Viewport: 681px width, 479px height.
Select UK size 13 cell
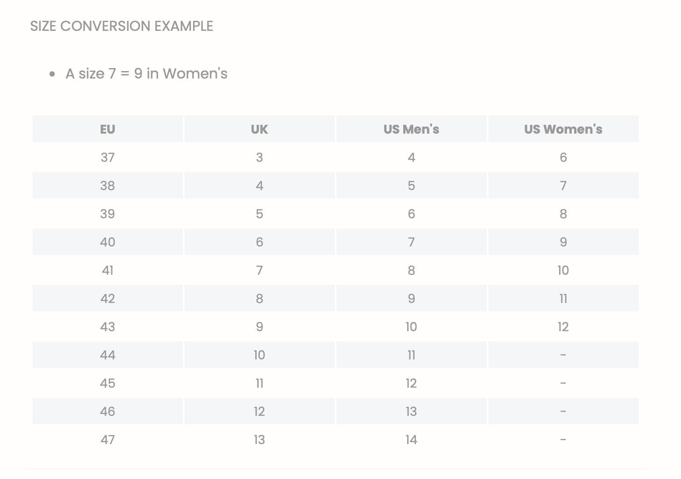coord(259,440)
